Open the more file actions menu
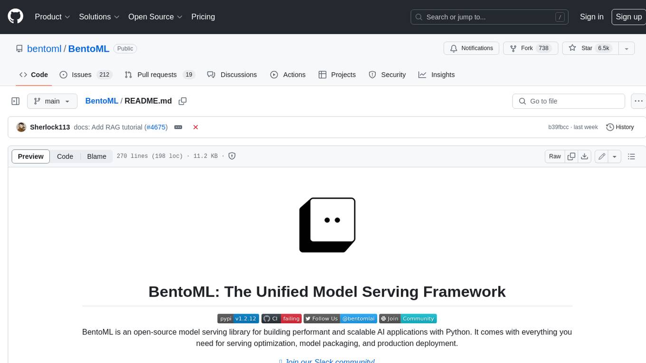The height and width of the screenshot is (363, 646). click(639, 101)
